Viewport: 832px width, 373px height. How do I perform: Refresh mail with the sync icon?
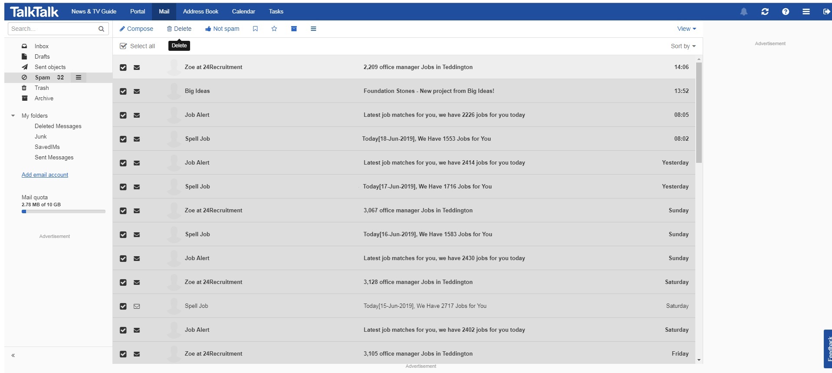[765, 12]
